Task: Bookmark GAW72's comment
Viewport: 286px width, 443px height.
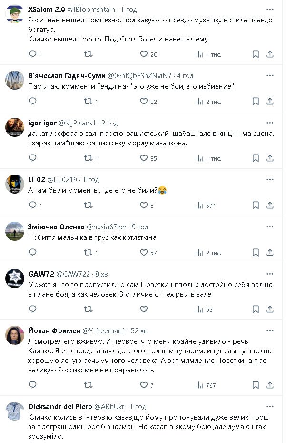Action: point(256,309)
